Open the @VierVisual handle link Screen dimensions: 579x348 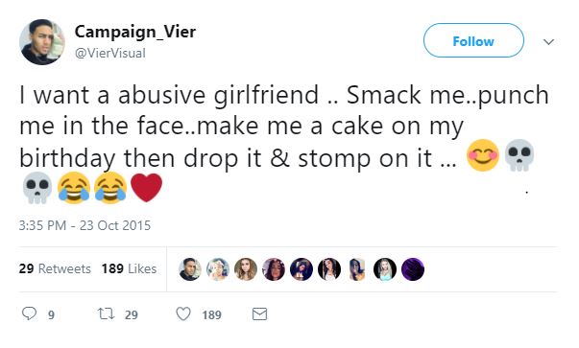click(110, 54)
